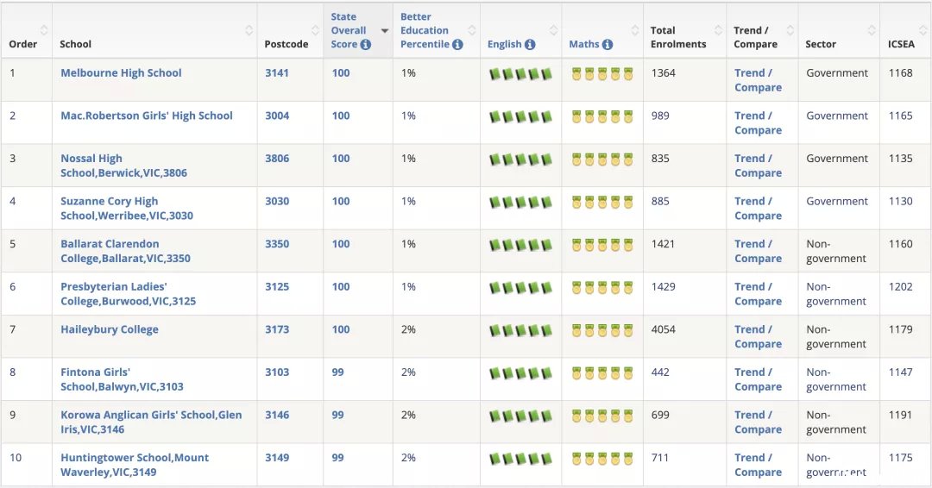Sort by Sector column sort arrows

click(x=872, y=30)
